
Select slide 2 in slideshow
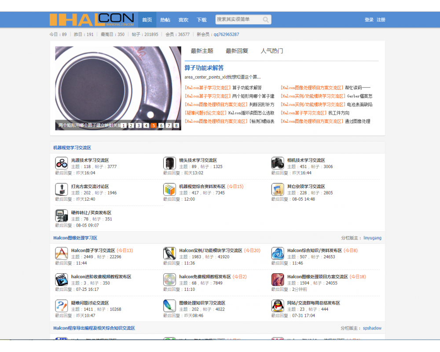pos(131,125)
